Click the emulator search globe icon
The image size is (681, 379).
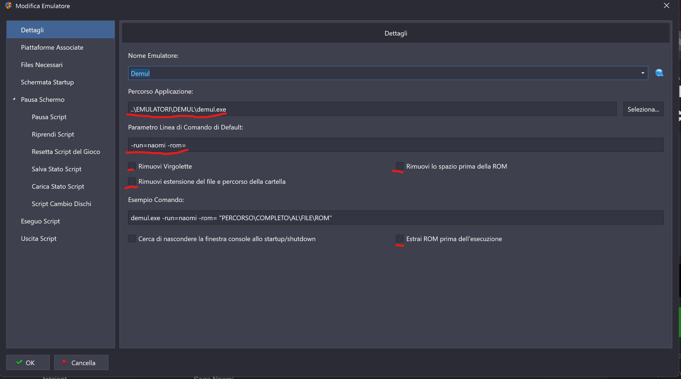pyautogui.click(x=659, y=73)
